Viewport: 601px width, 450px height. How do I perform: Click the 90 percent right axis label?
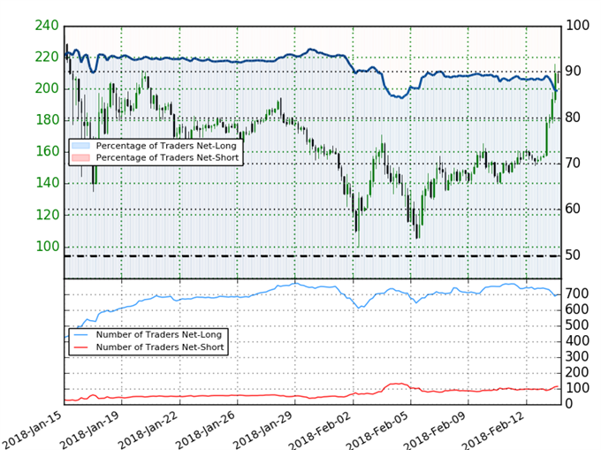pyautogui.click(x=573, y=72)
